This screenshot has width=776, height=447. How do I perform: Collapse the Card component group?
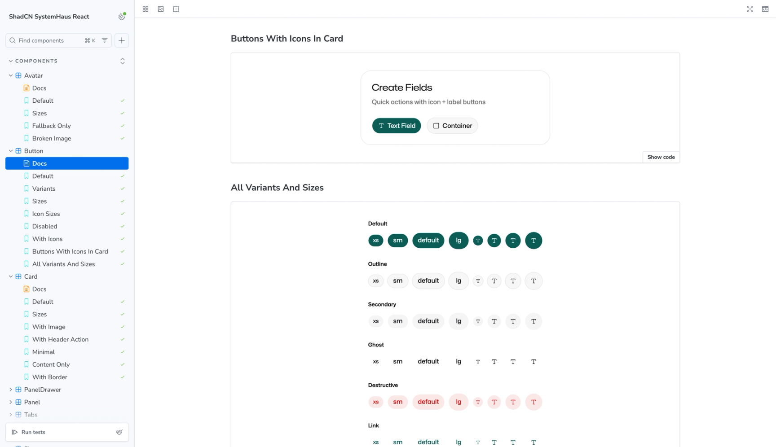[x=11, y=276]
